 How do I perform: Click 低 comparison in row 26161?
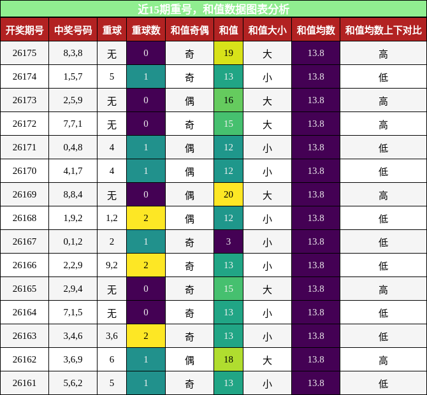pyautogui.click(x=383, y=383)
